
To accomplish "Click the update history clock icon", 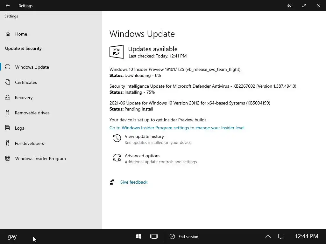I will pyautogui.click(x=117, y=139).
